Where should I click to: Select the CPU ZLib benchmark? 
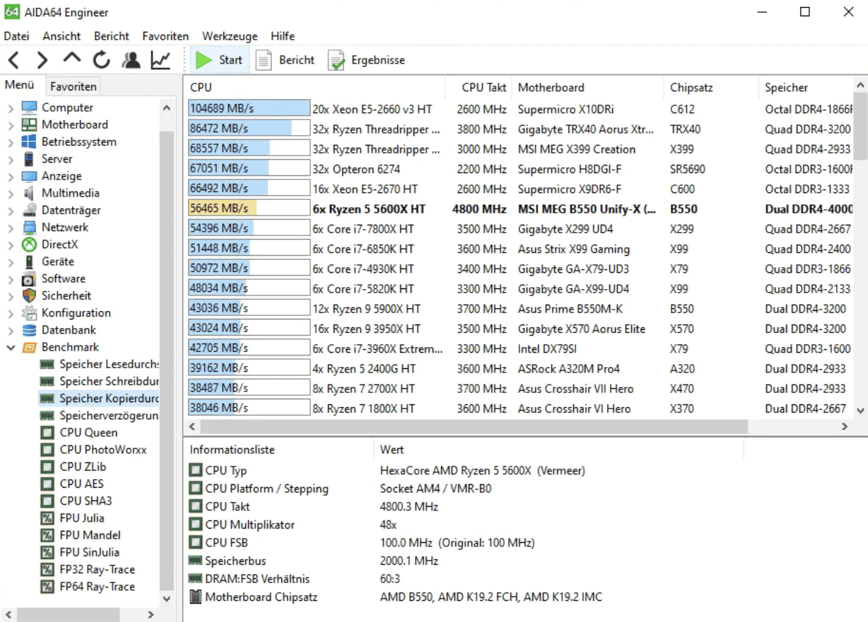74,466
